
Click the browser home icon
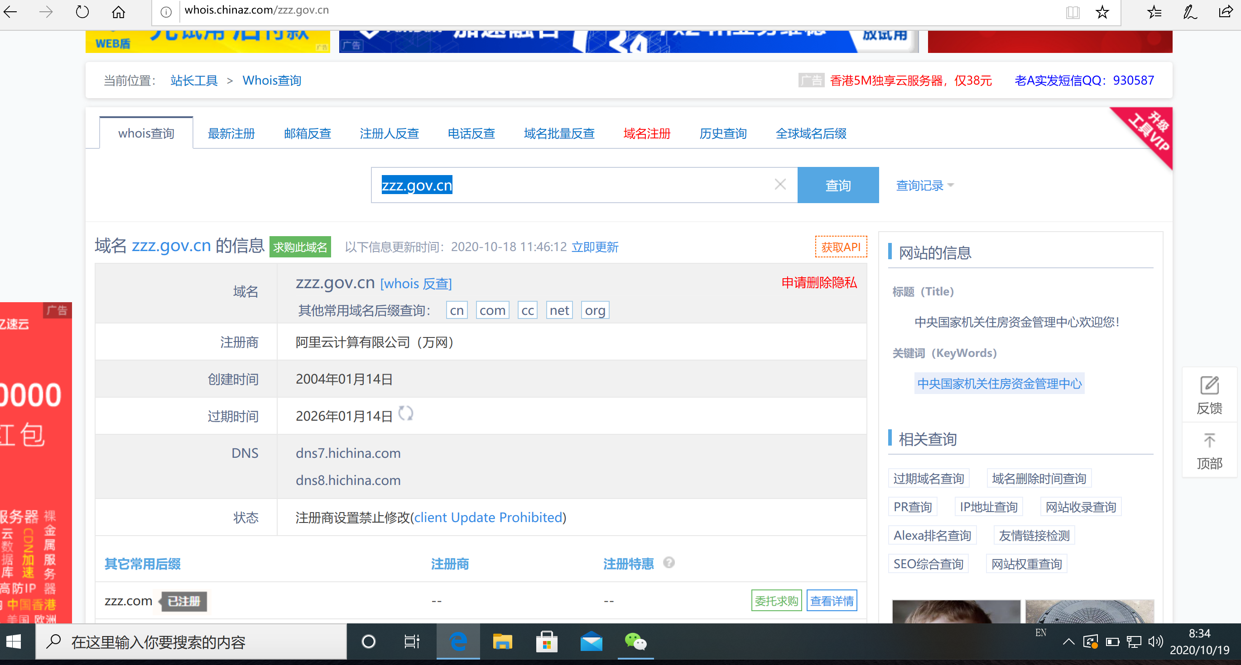119,12
